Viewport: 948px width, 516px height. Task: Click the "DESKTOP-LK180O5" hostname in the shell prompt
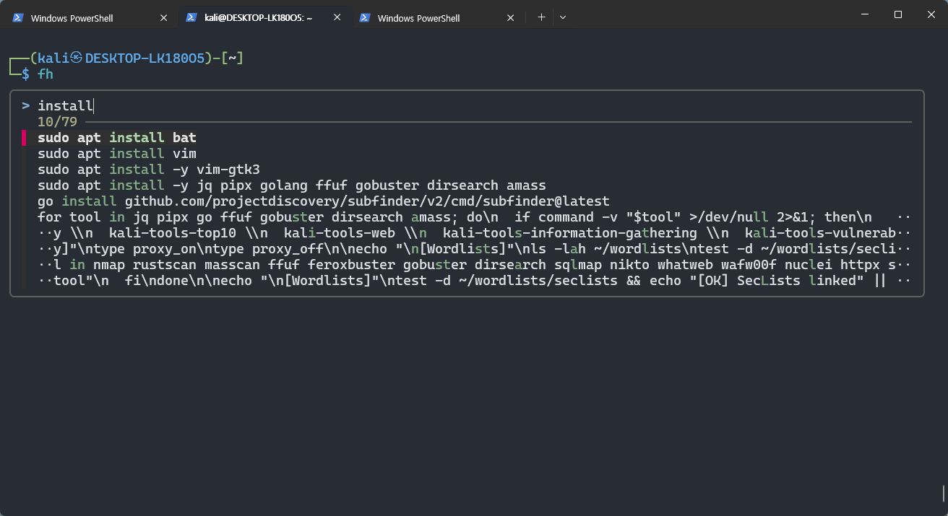click(145, 58)
